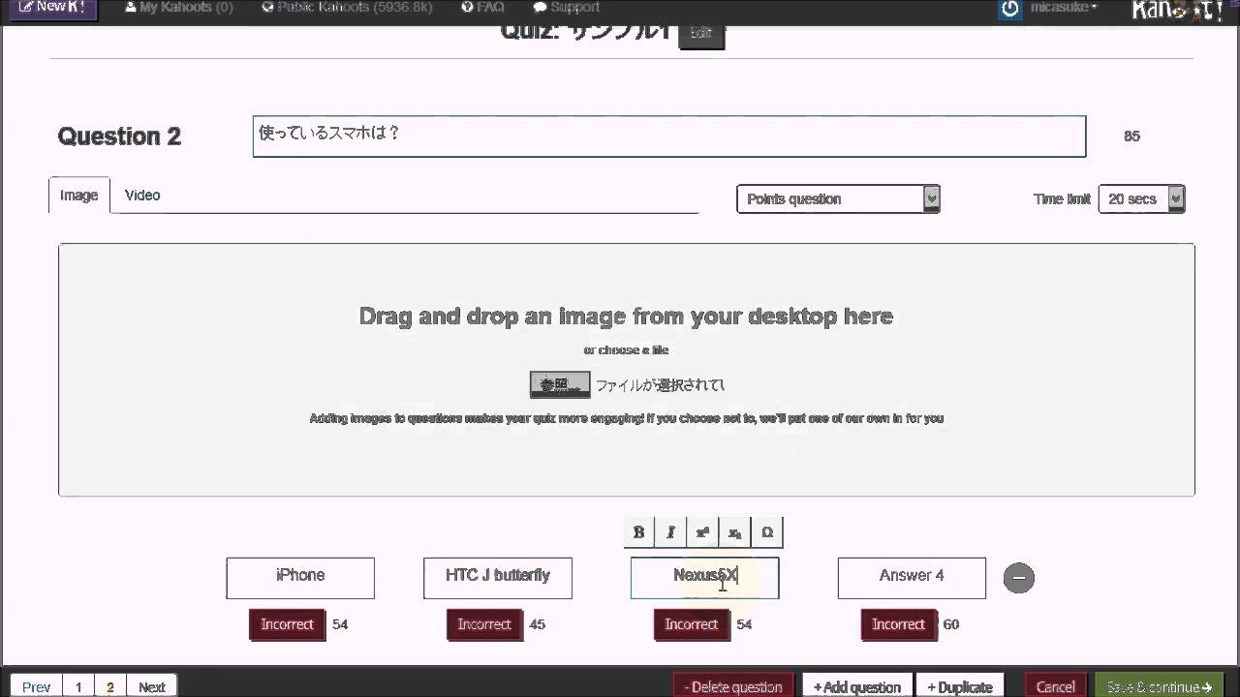Toggle the Incorrect button under Answer 4

point(899,624)
